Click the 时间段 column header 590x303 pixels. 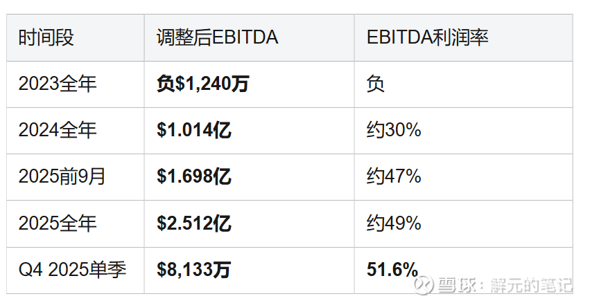pyautogui.click(x=46, y=37)
